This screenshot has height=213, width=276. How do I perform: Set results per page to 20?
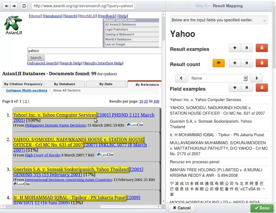tap(146, 101)
